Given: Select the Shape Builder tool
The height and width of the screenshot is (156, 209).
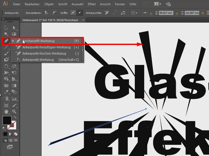Looking at the screenshot, I should 6,79.
